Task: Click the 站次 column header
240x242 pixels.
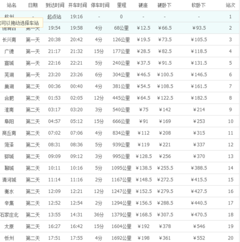Action: click(x=230, y=5)
